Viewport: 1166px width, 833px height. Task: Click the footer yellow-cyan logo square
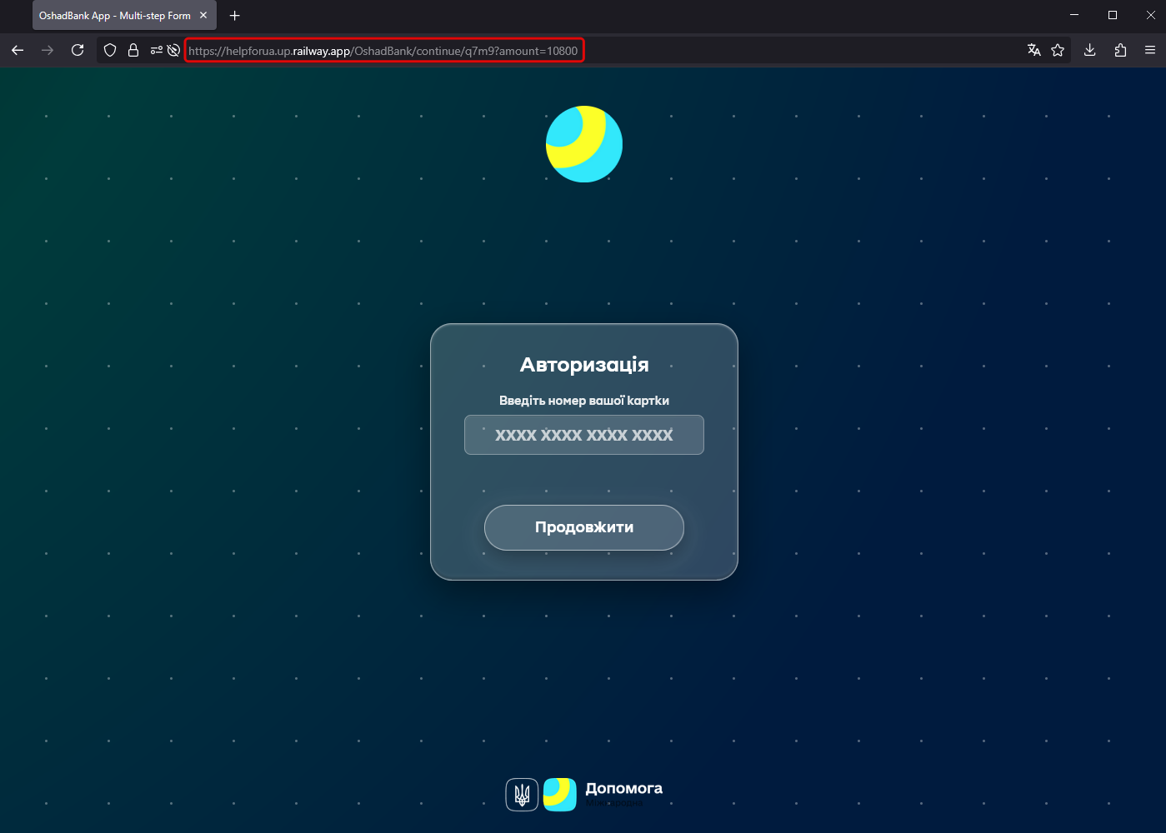pyautogui.click(x=560, y=795)
